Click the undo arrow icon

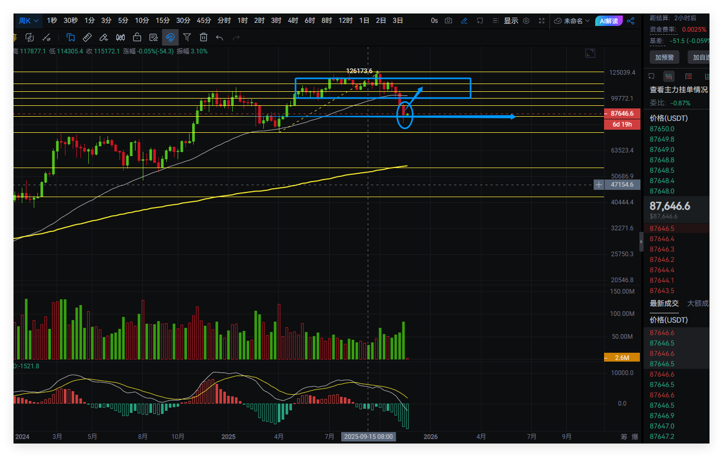coord(220,37)
